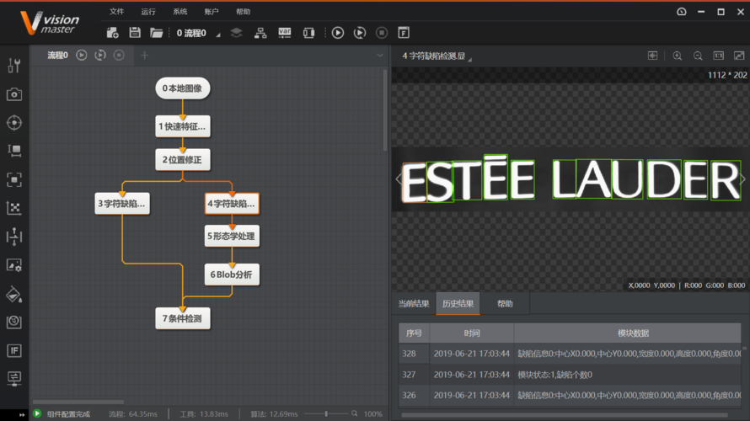The image size is (750, 421).
Task: Switch to the 当前结果 tab
Action: point(414,304)
